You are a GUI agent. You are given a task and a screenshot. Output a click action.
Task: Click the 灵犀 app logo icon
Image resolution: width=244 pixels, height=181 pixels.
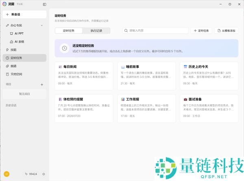click(x=4, y=4)
